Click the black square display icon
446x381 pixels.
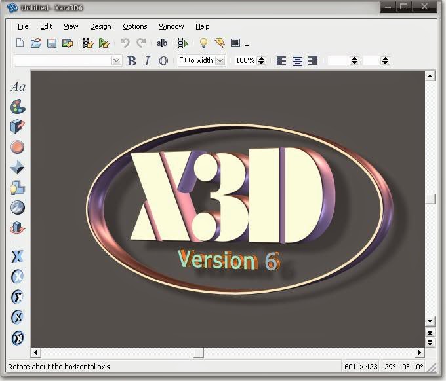click(x=235, y=43)
